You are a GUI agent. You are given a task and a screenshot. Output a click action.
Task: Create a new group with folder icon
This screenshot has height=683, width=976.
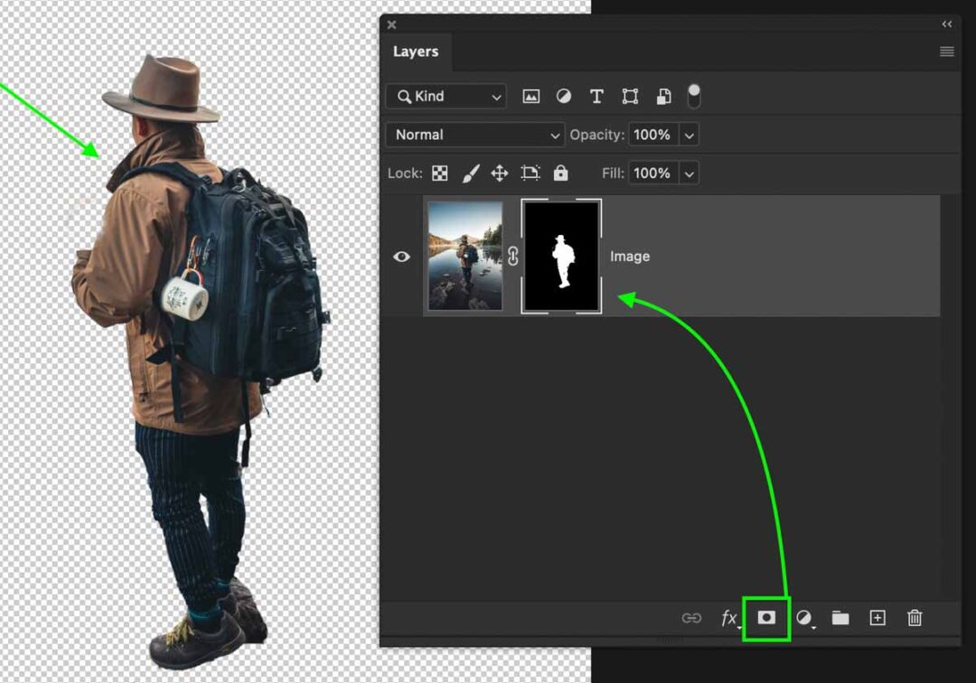pyautogui.click(x=840, y=618)
